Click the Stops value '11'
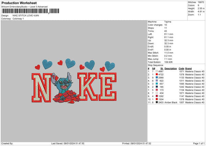The image size is (206, 146). (x=165, y=28)
